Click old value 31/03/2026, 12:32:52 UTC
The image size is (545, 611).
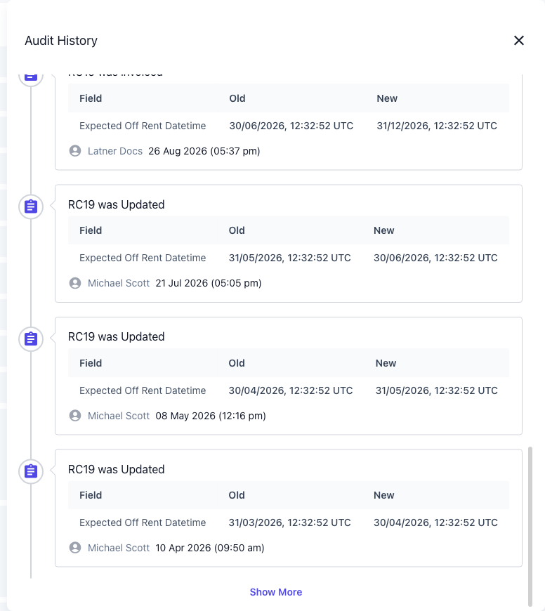[289, 523]
